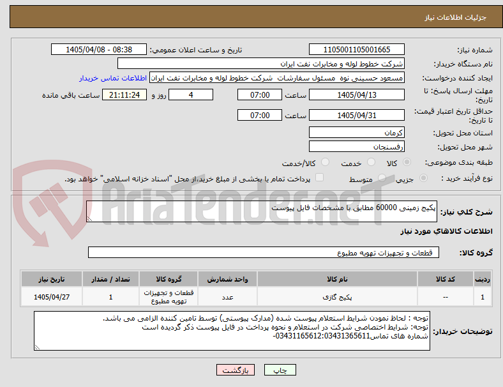Click the need date cell 1405/04/27
Image resolution: width=503 pixels, height=387 pixels.
[x=52, y=297]
